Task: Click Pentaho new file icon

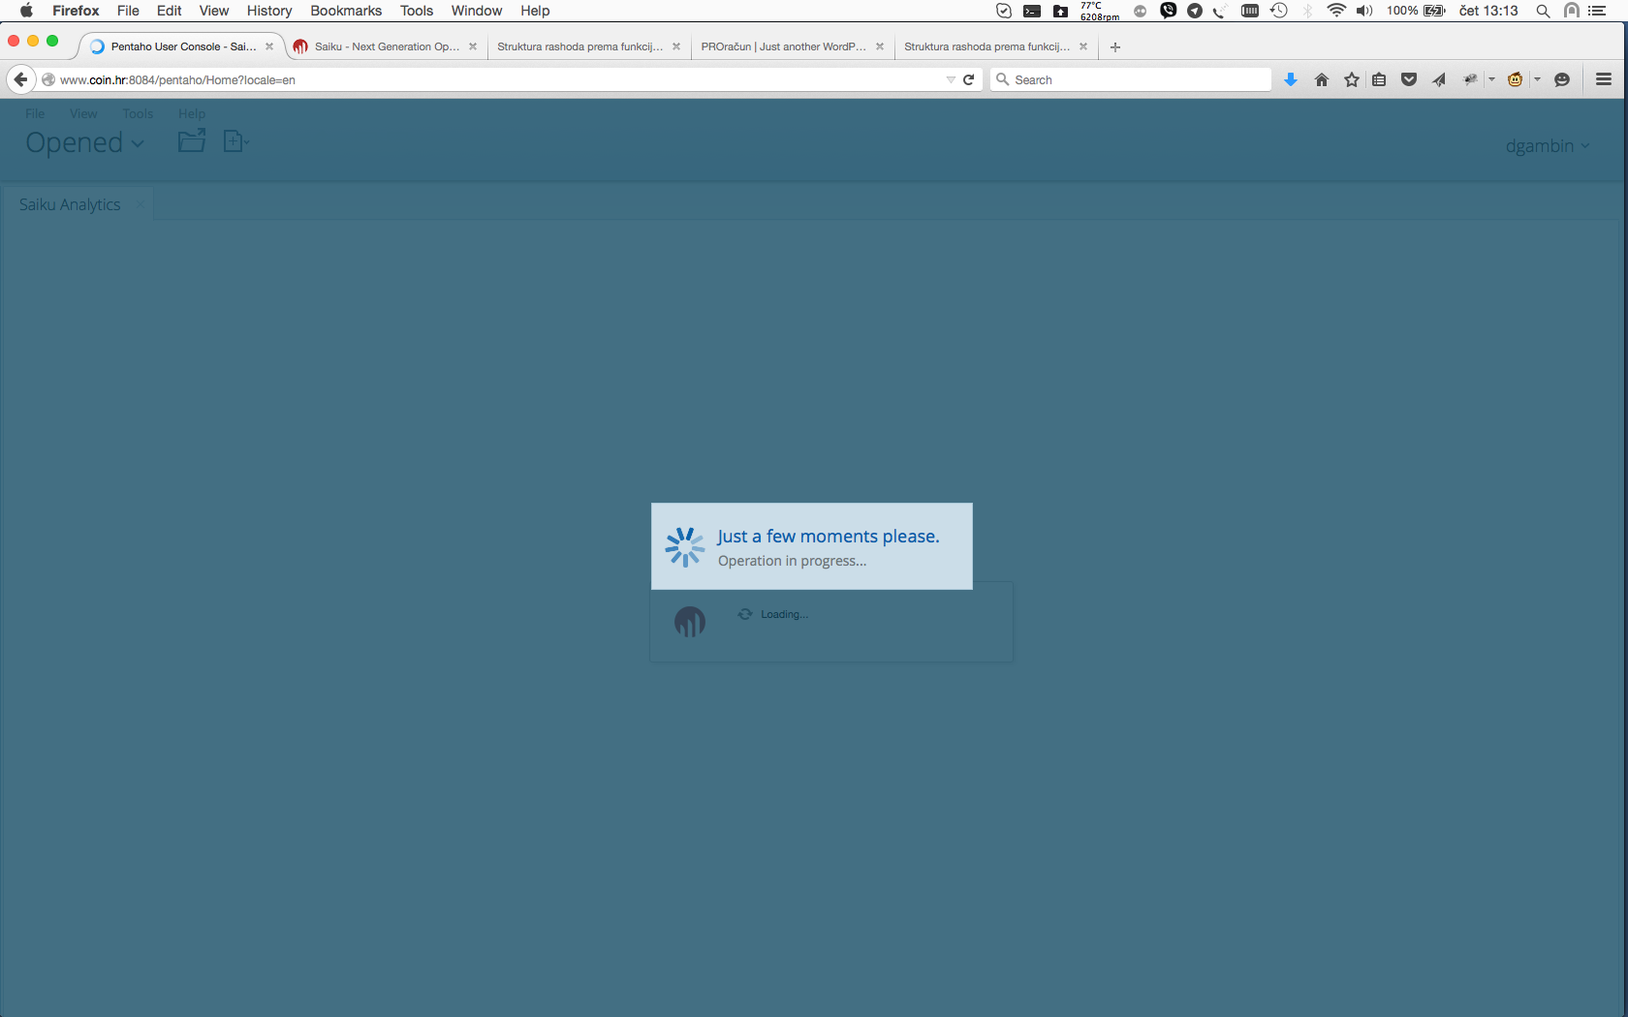Action: click(x=235, y=141)
